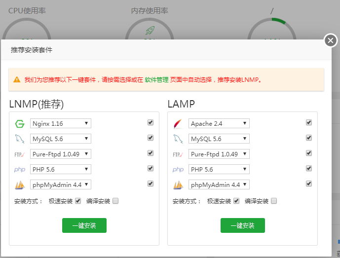340x258 pixels.
Task: Open LNMP Pure-Ftpd 1.0.49 dropdown
Action: point(61,154)
